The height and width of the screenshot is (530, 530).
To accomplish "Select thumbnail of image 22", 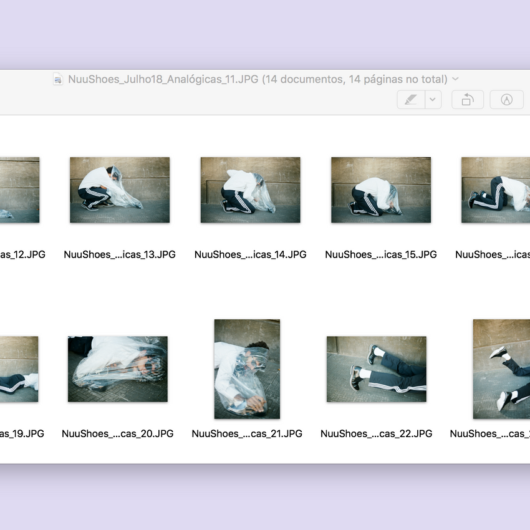I will pyautogui.click(x=377, y=369).
